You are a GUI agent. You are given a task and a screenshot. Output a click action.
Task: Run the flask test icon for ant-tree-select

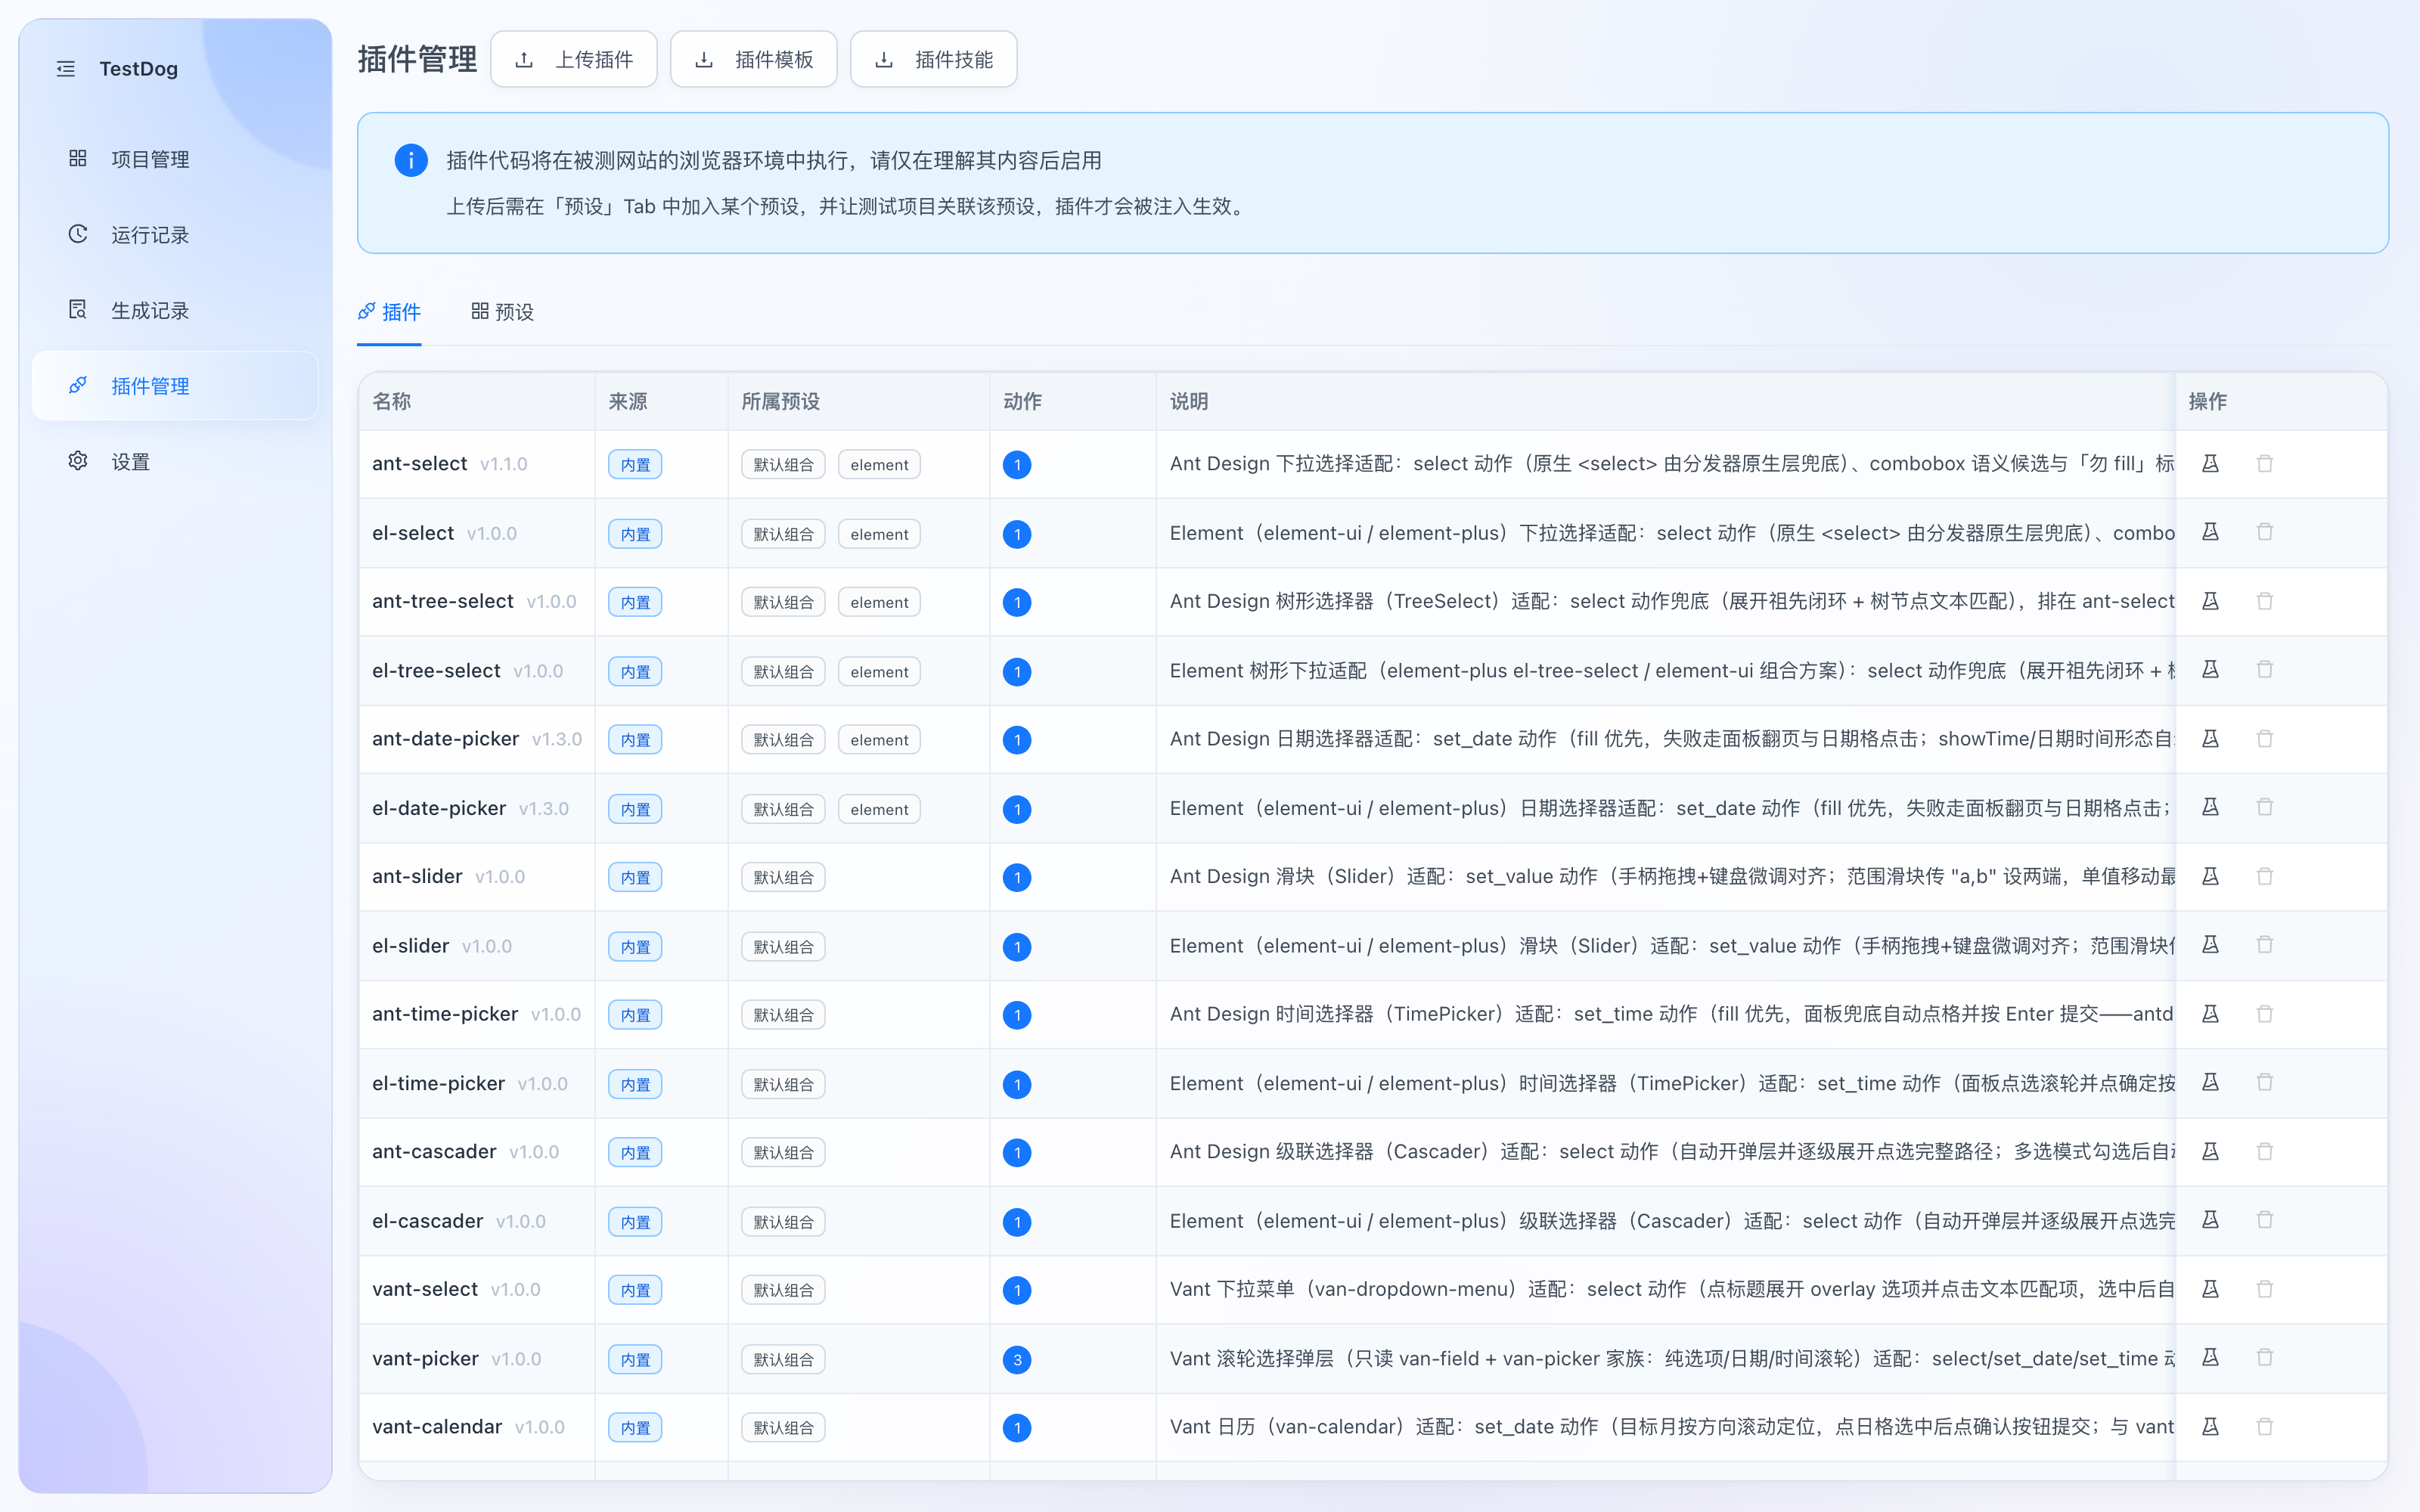tap(2210, 601)
